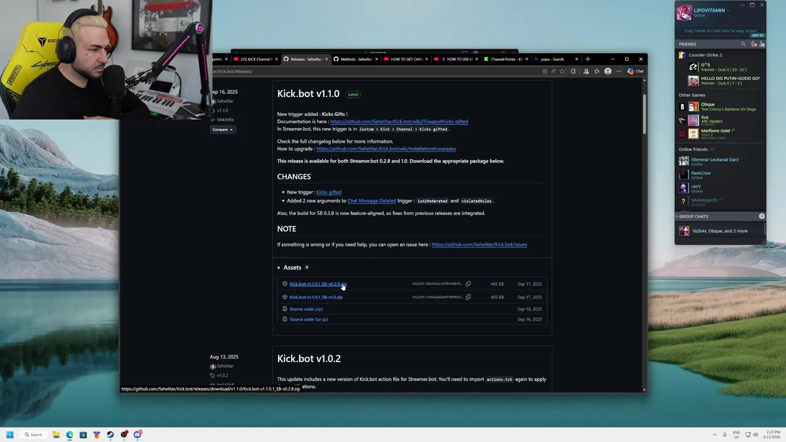Open chat with Obque in Steam
This screenshot has width=786, height=442.
722,106
